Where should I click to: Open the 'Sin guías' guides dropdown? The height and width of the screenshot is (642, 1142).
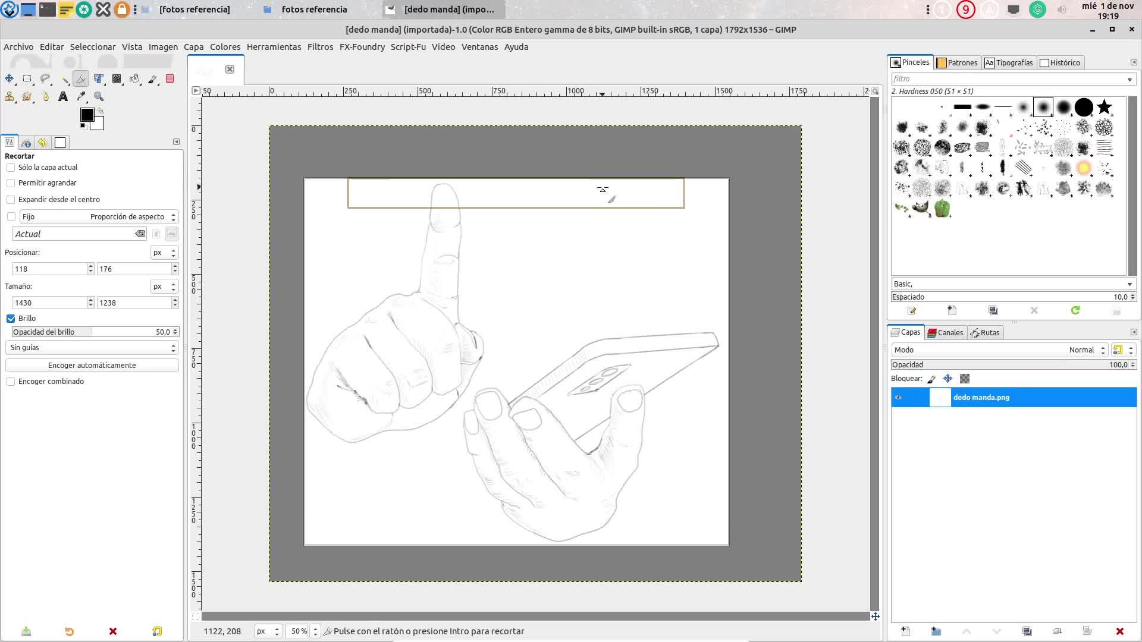pos(92,348)
